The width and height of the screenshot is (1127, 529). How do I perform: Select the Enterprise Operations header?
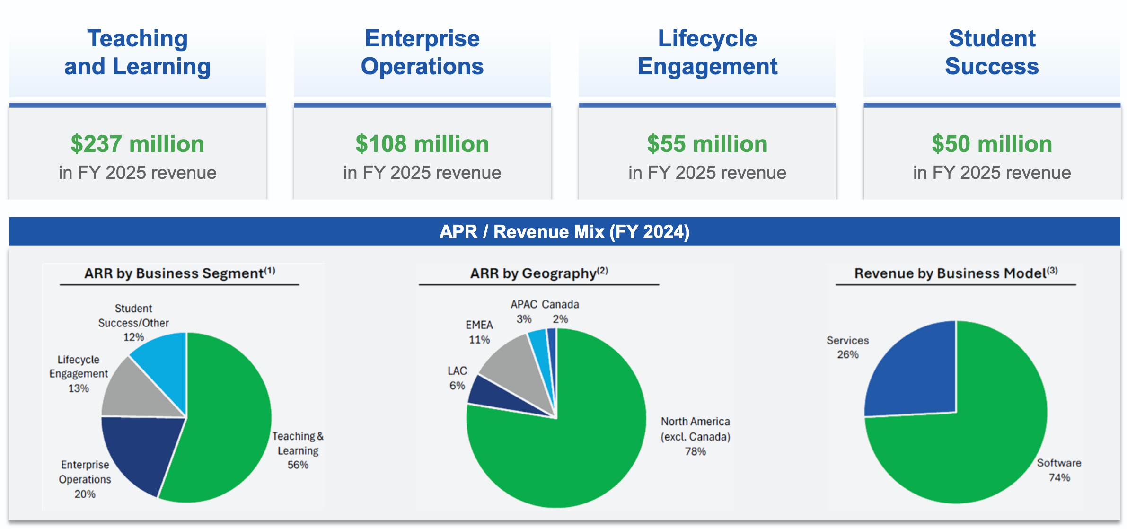click(x=422, y=53)
